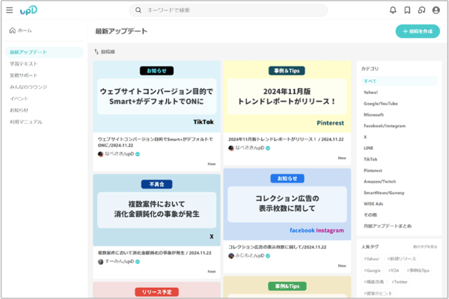Open お知らせ in sidebar
Screen dimensions: 449x299
click(19, 110)
